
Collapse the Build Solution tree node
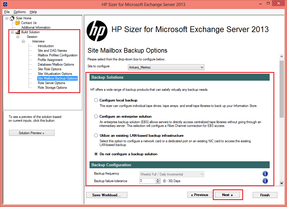coord(12,32)
